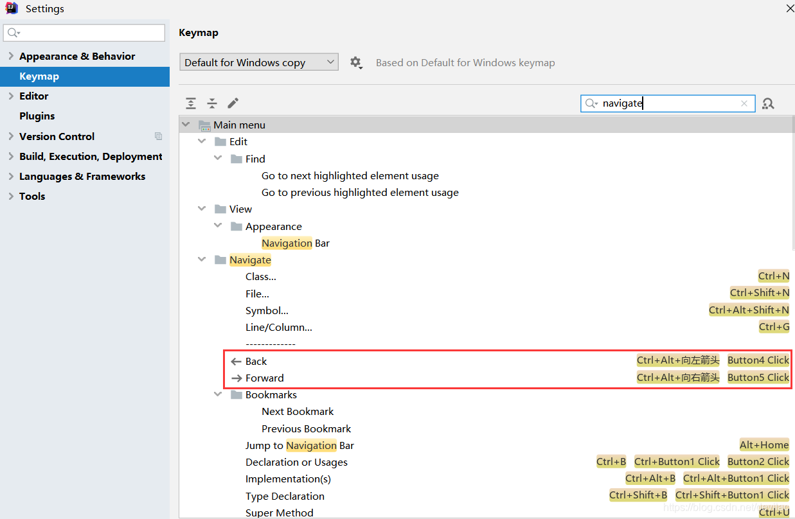
Task: Select Jump to Navigation Bar action
Action: pyautogui.click(x=299, y=446)
